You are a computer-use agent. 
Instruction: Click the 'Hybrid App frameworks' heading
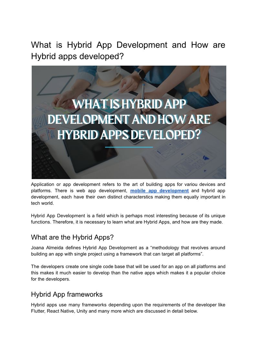[x=67, y=294]
